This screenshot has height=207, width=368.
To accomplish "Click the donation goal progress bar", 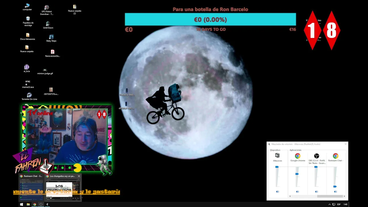I will [210, 19].
